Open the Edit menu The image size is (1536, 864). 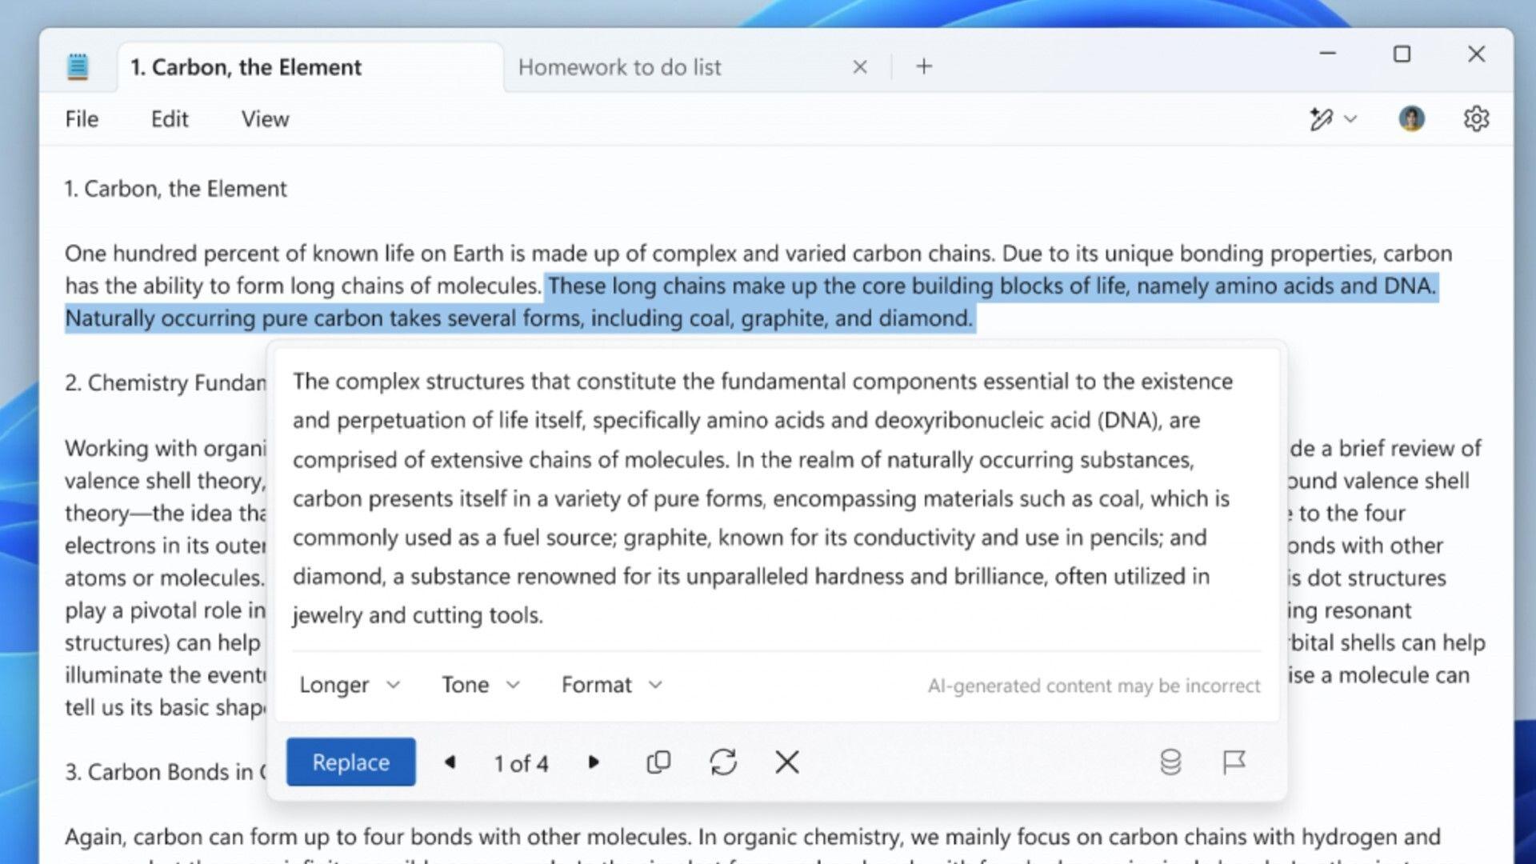pos(168,118)
